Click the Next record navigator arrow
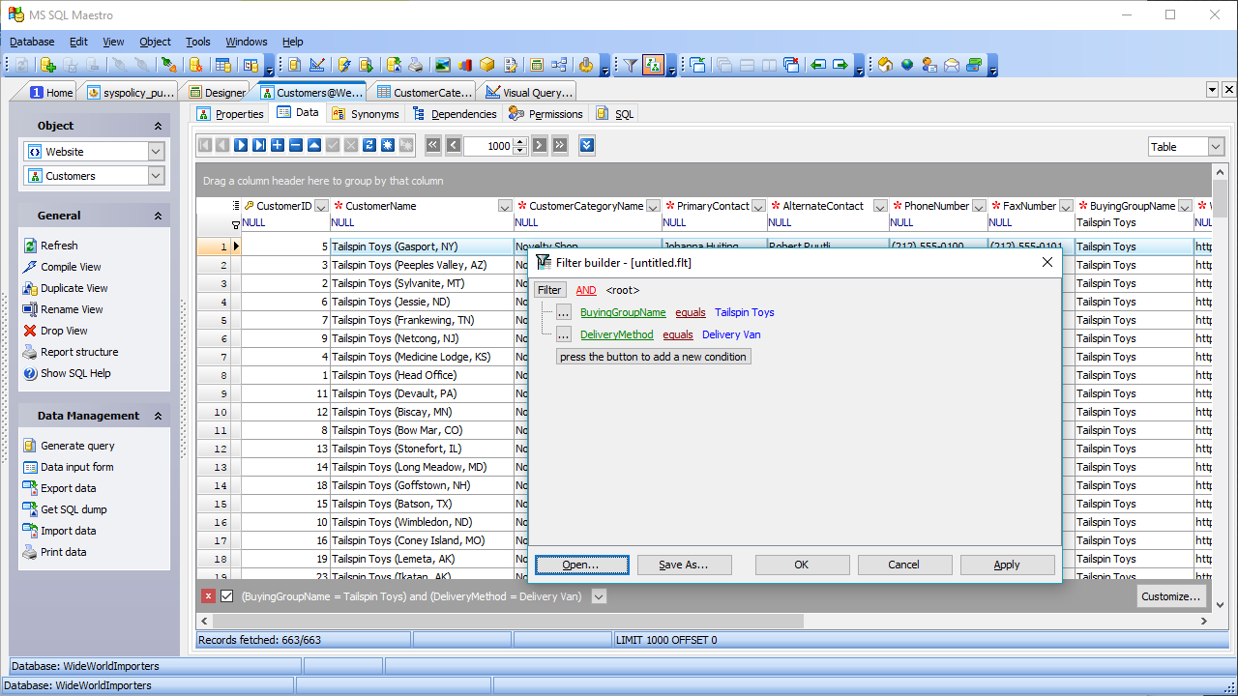 pos(241,145)
